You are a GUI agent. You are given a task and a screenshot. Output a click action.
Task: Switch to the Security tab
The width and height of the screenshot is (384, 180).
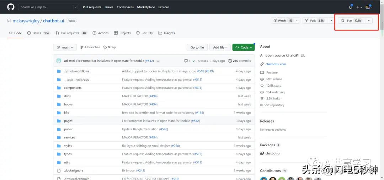[x=144, y=33]
